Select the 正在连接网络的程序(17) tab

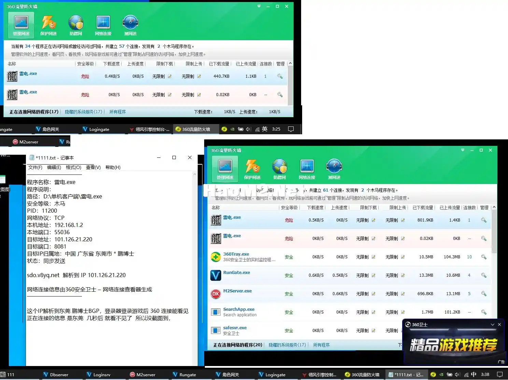(34, 112)
